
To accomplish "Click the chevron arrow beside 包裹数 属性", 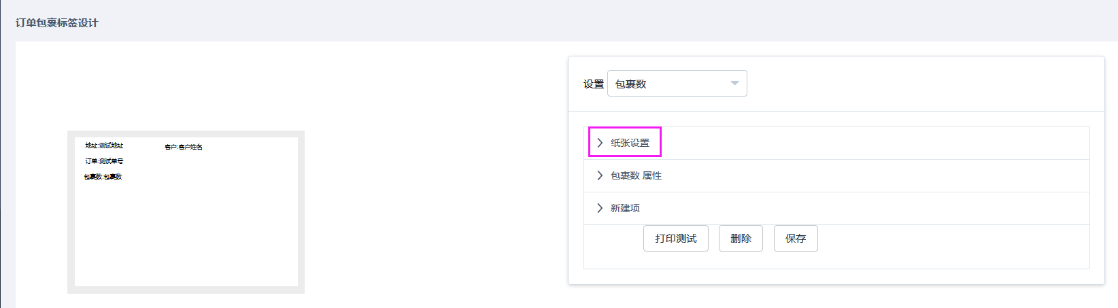I will [600, 175].
